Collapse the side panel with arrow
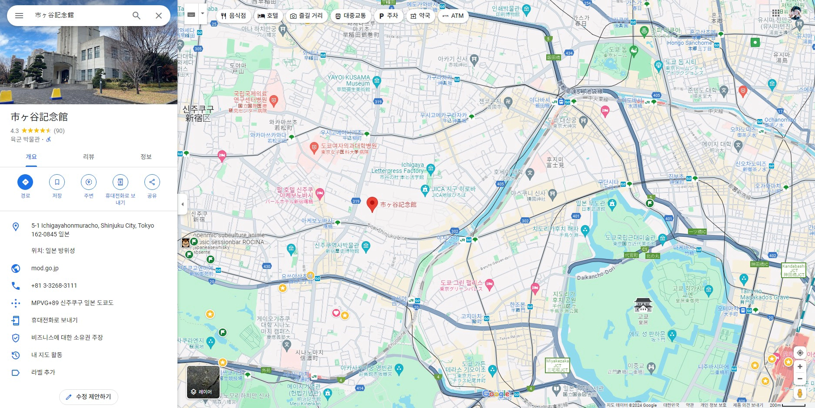The image size is (815, 408). (x=182, y=204)
